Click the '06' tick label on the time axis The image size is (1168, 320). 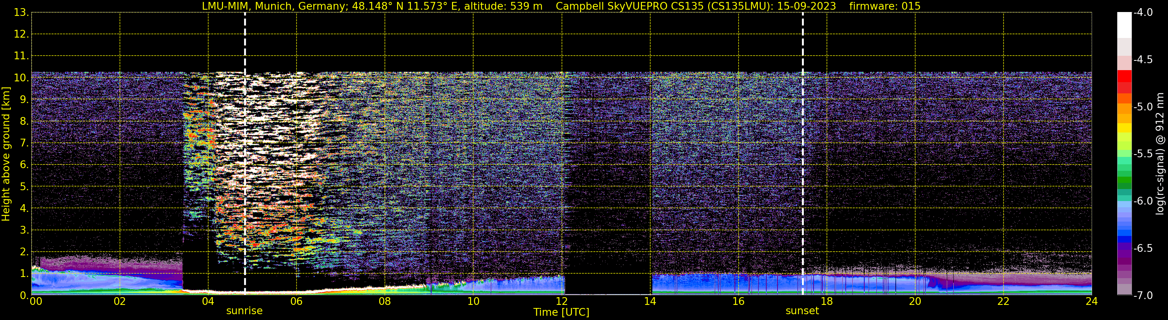296,301
